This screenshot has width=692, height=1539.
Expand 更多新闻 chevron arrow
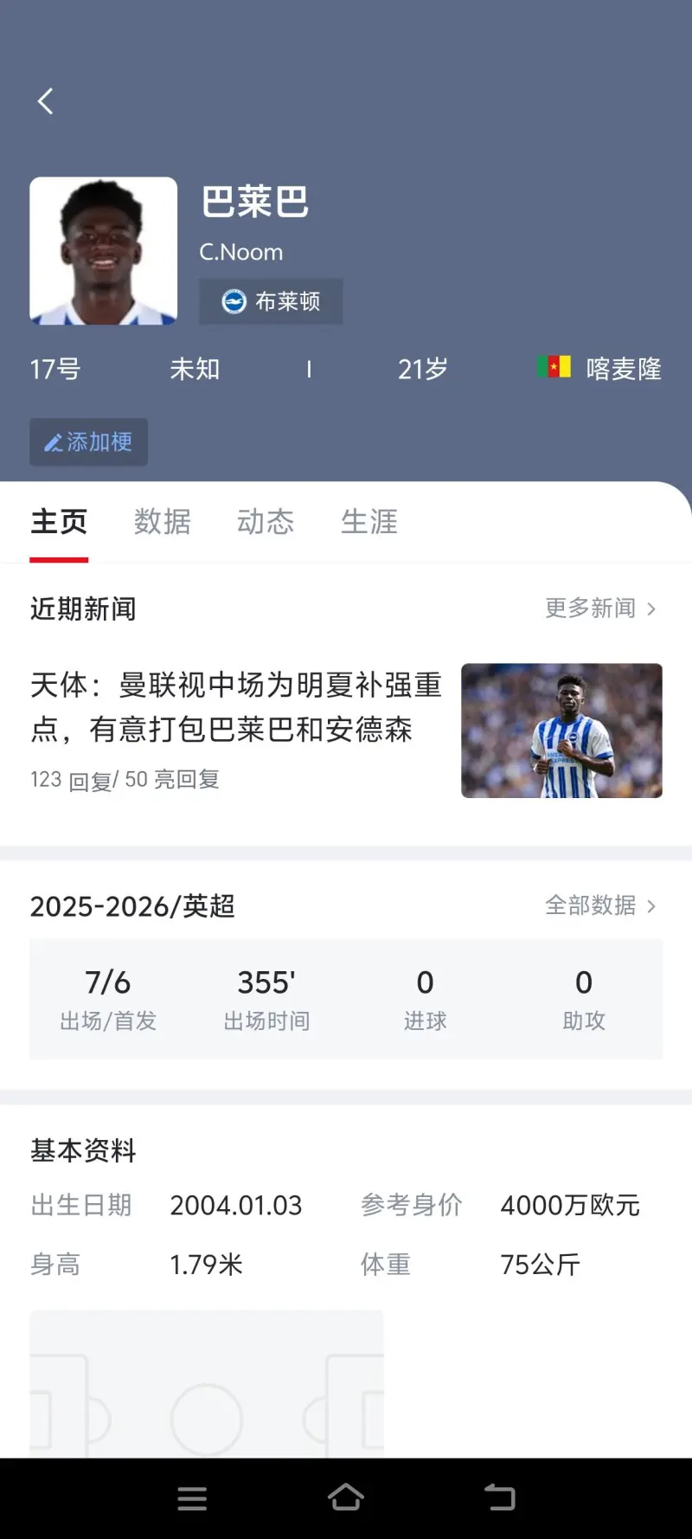651,609
